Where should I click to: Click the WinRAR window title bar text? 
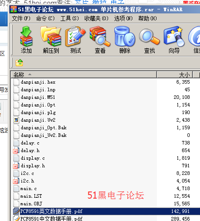(100, 9)
